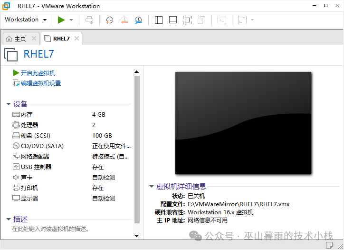Click the virtual machine screen preview thumbnail

tap(243, 123)
